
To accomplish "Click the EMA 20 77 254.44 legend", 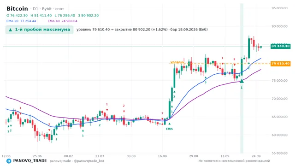I will pos(21,21).
